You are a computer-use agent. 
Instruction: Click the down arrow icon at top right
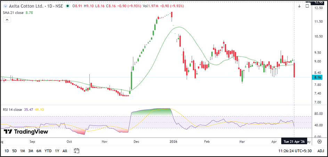[x=299, y=6]
